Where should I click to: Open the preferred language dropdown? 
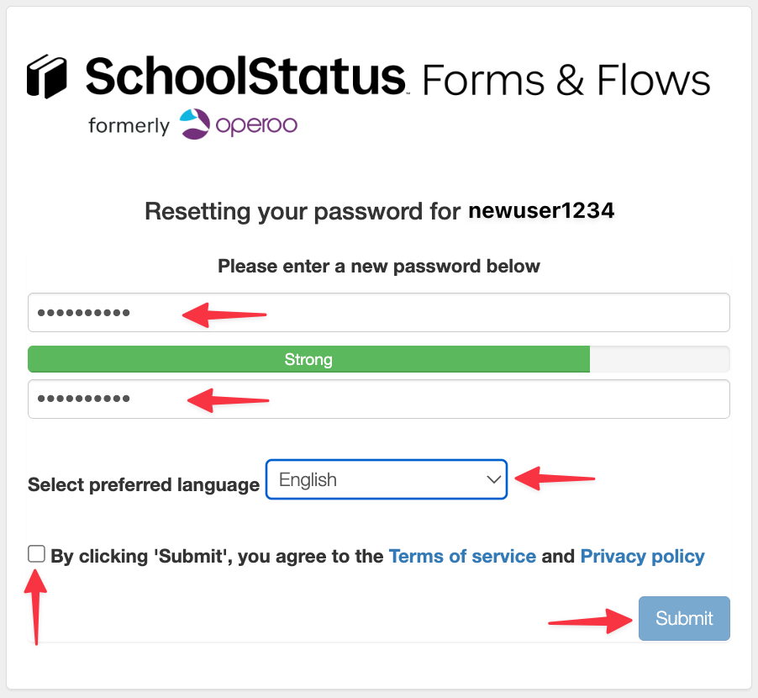387,479
